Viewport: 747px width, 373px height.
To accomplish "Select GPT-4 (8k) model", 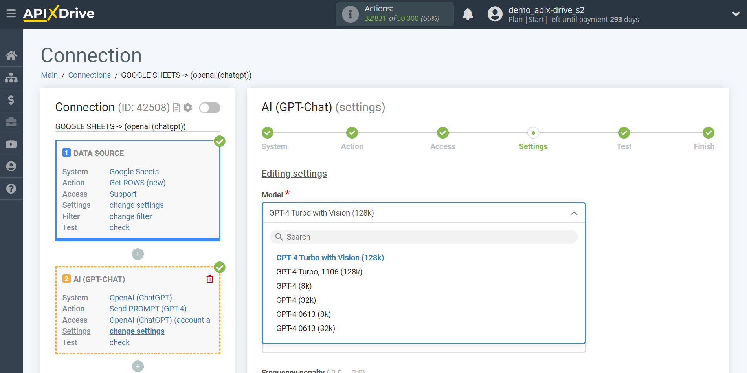I will [x=294, y=286].
